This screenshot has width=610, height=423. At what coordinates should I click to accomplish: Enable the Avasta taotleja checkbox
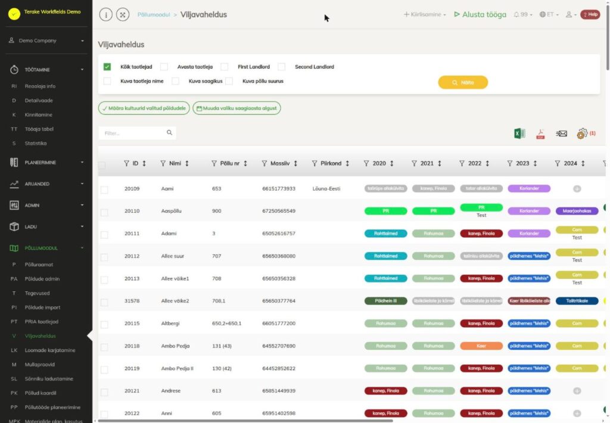click(164, 67)
